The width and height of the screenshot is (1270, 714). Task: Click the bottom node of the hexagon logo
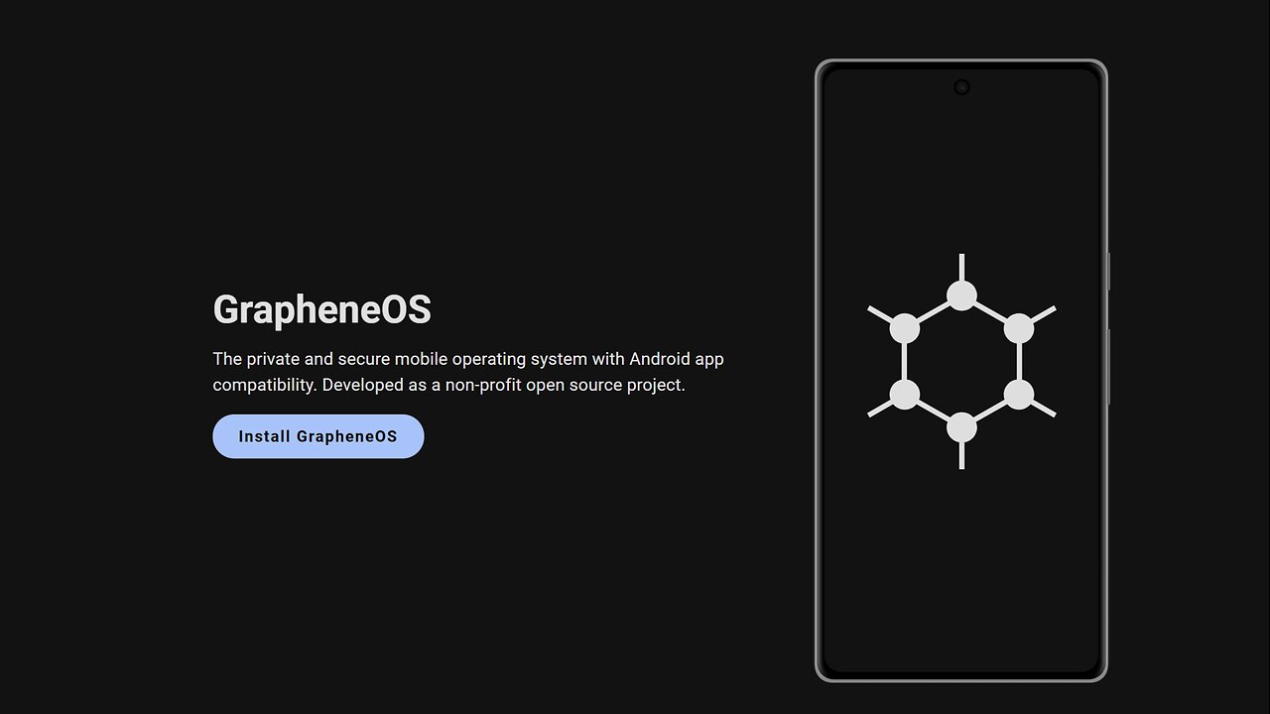tap(961, 427)
